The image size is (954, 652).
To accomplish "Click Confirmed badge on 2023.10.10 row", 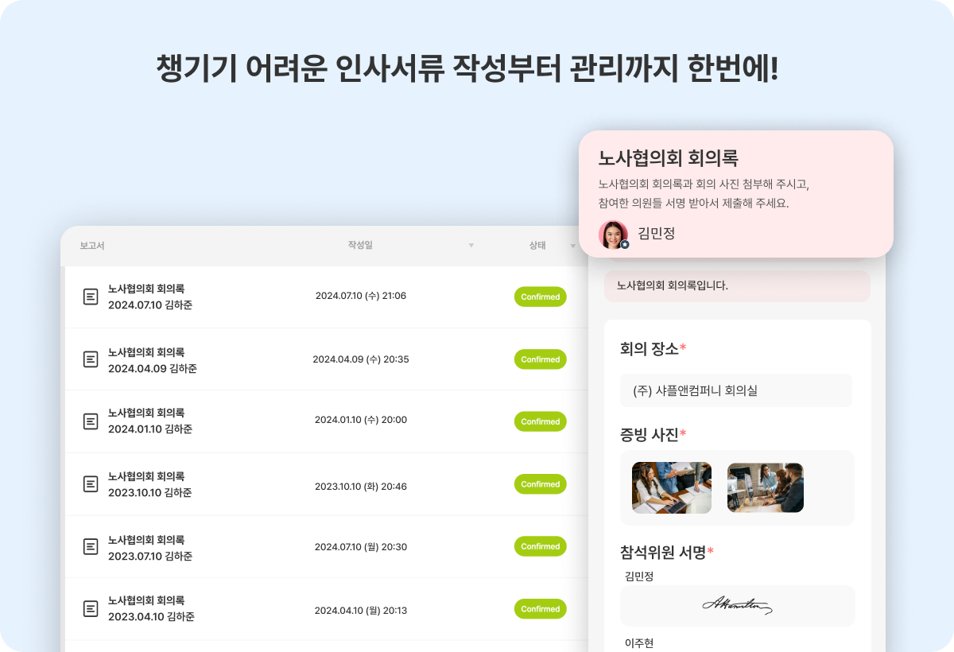I will 541,484.
